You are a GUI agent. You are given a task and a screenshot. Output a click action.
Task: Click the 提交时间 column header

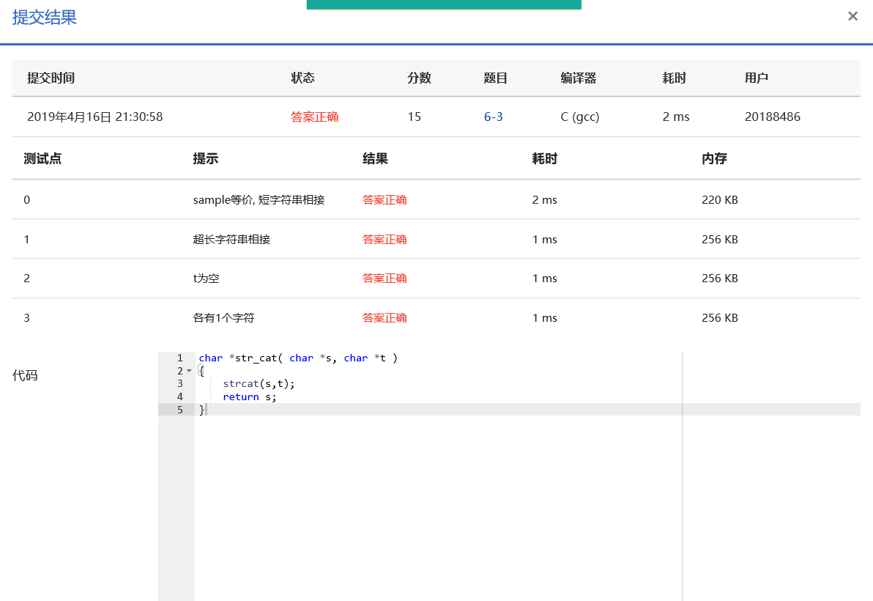point(51,78)
